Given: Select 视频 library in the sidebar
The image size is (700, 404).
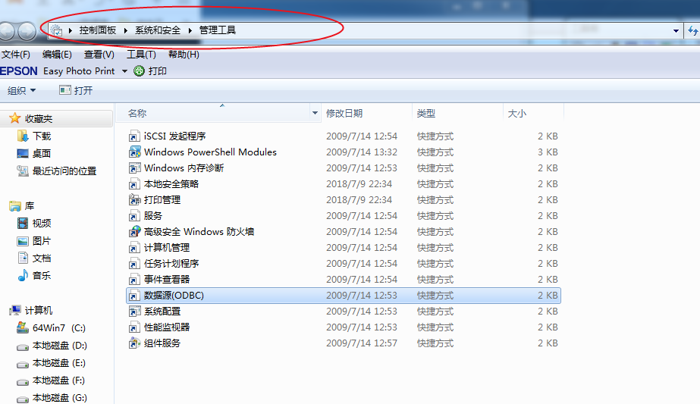Looking at the screenshot, I should 42,223.
